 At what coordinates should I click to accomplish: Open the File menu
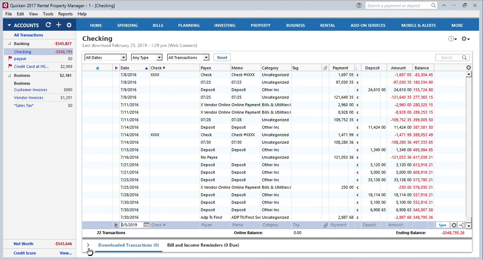(x=8, y=14)
